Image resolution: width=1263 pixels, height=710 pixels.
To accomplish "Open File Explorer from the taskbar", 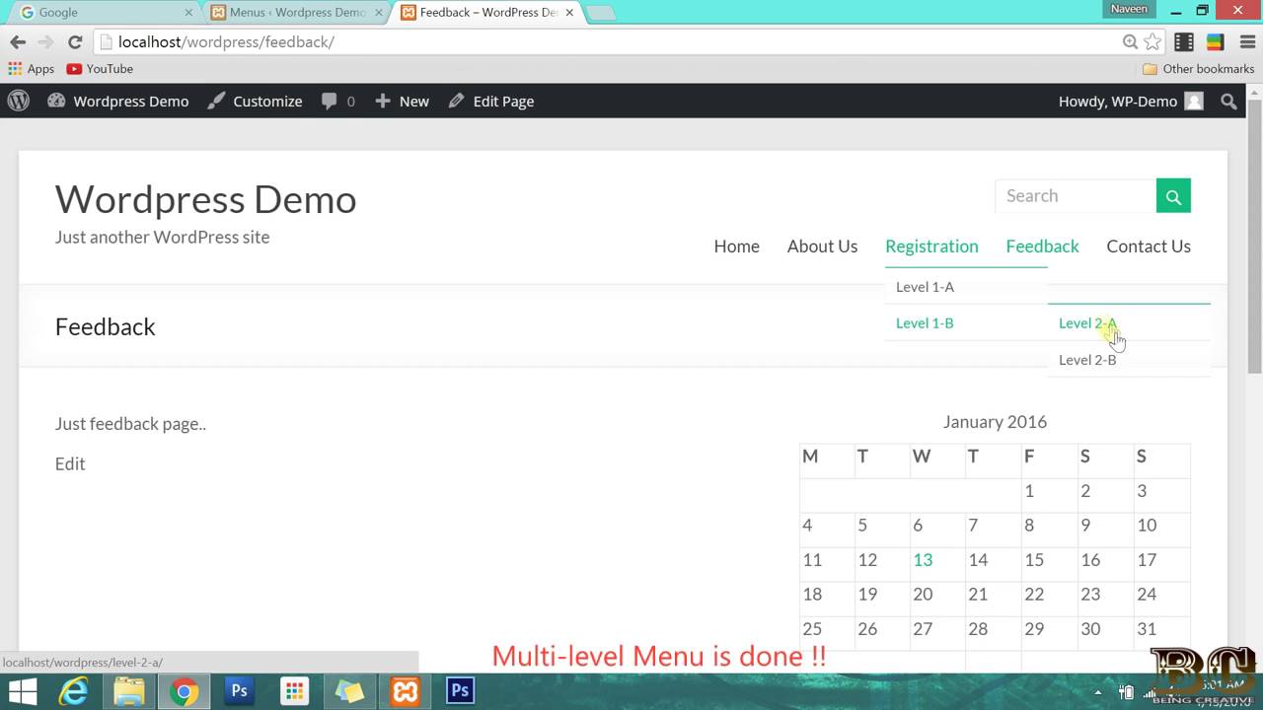I will [129, 691].
